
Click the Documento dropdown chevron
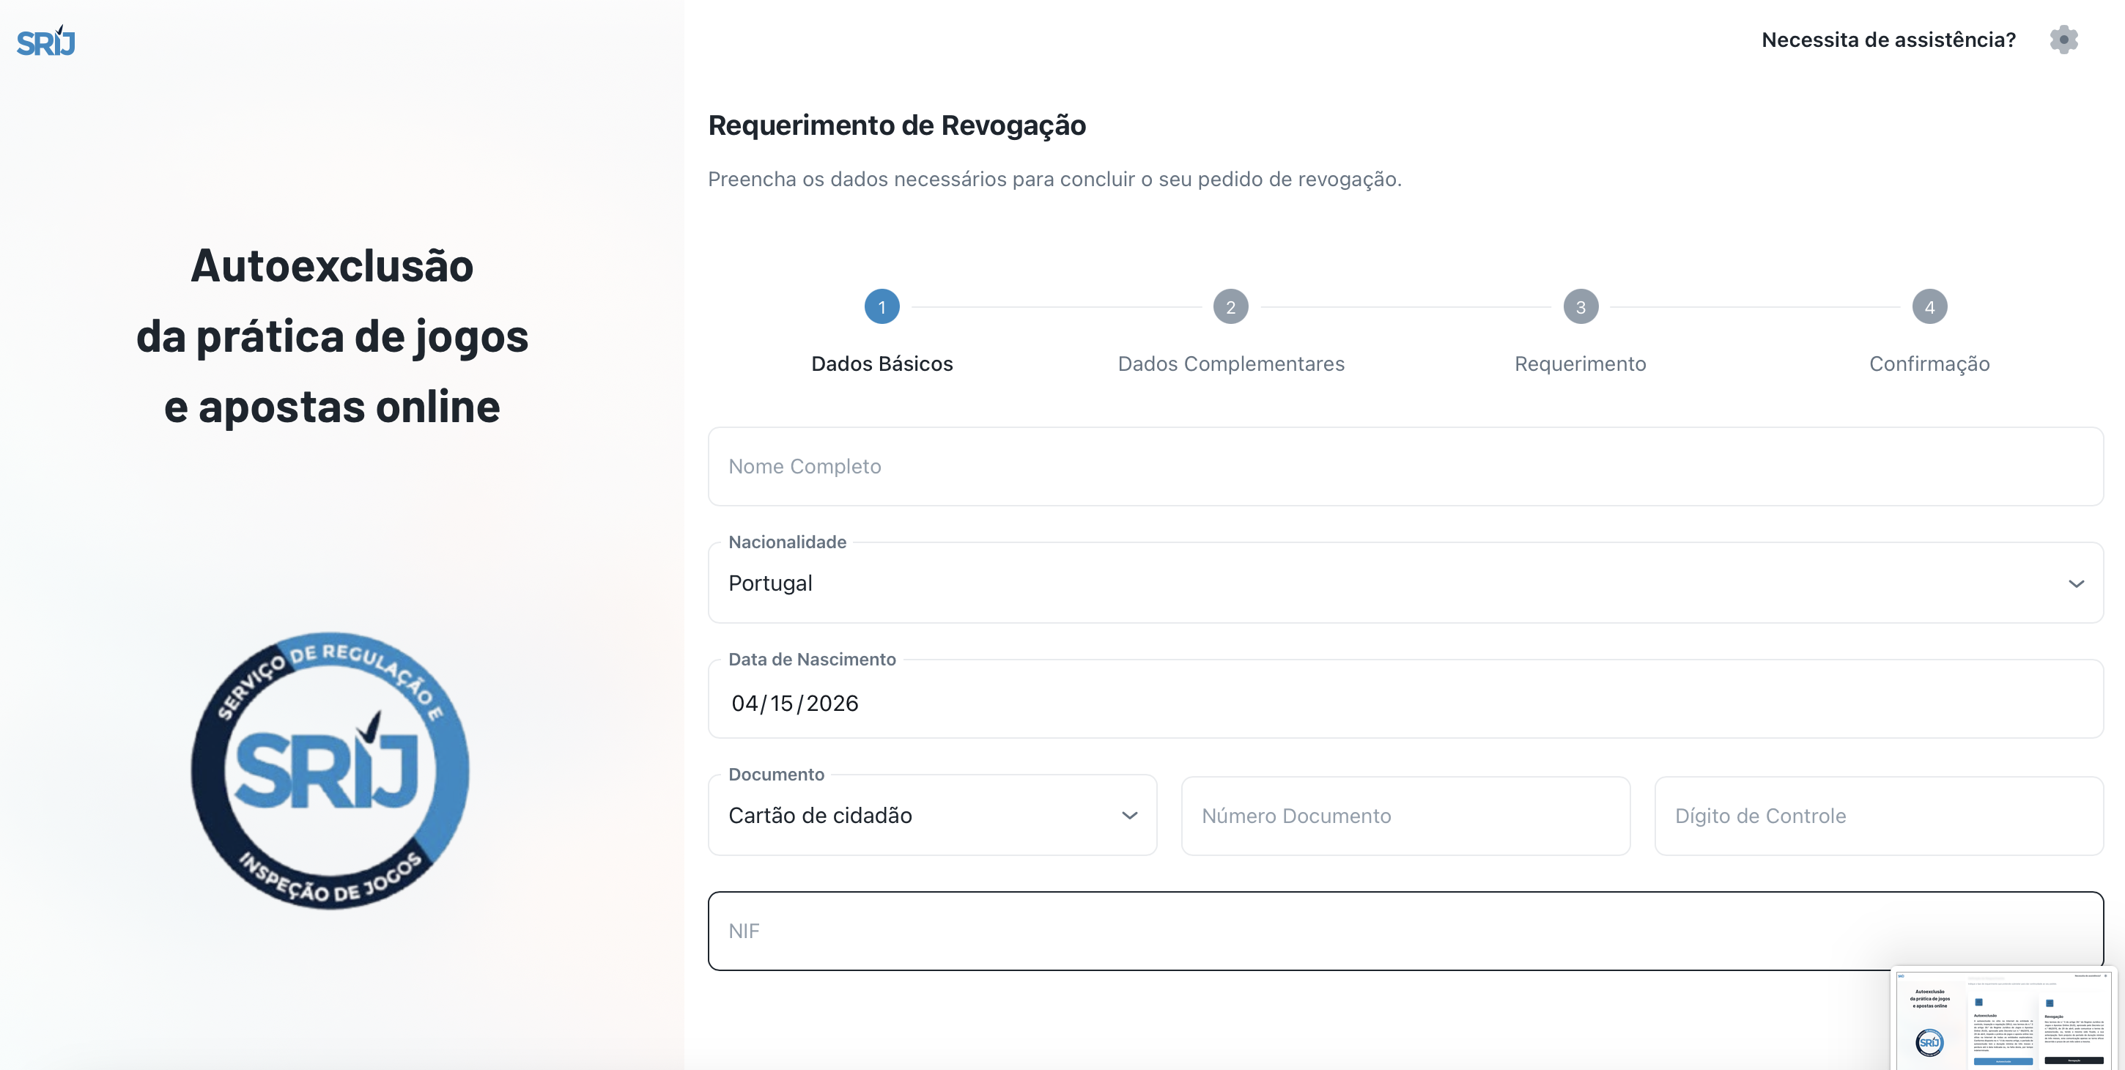[x=1129, y=815]
